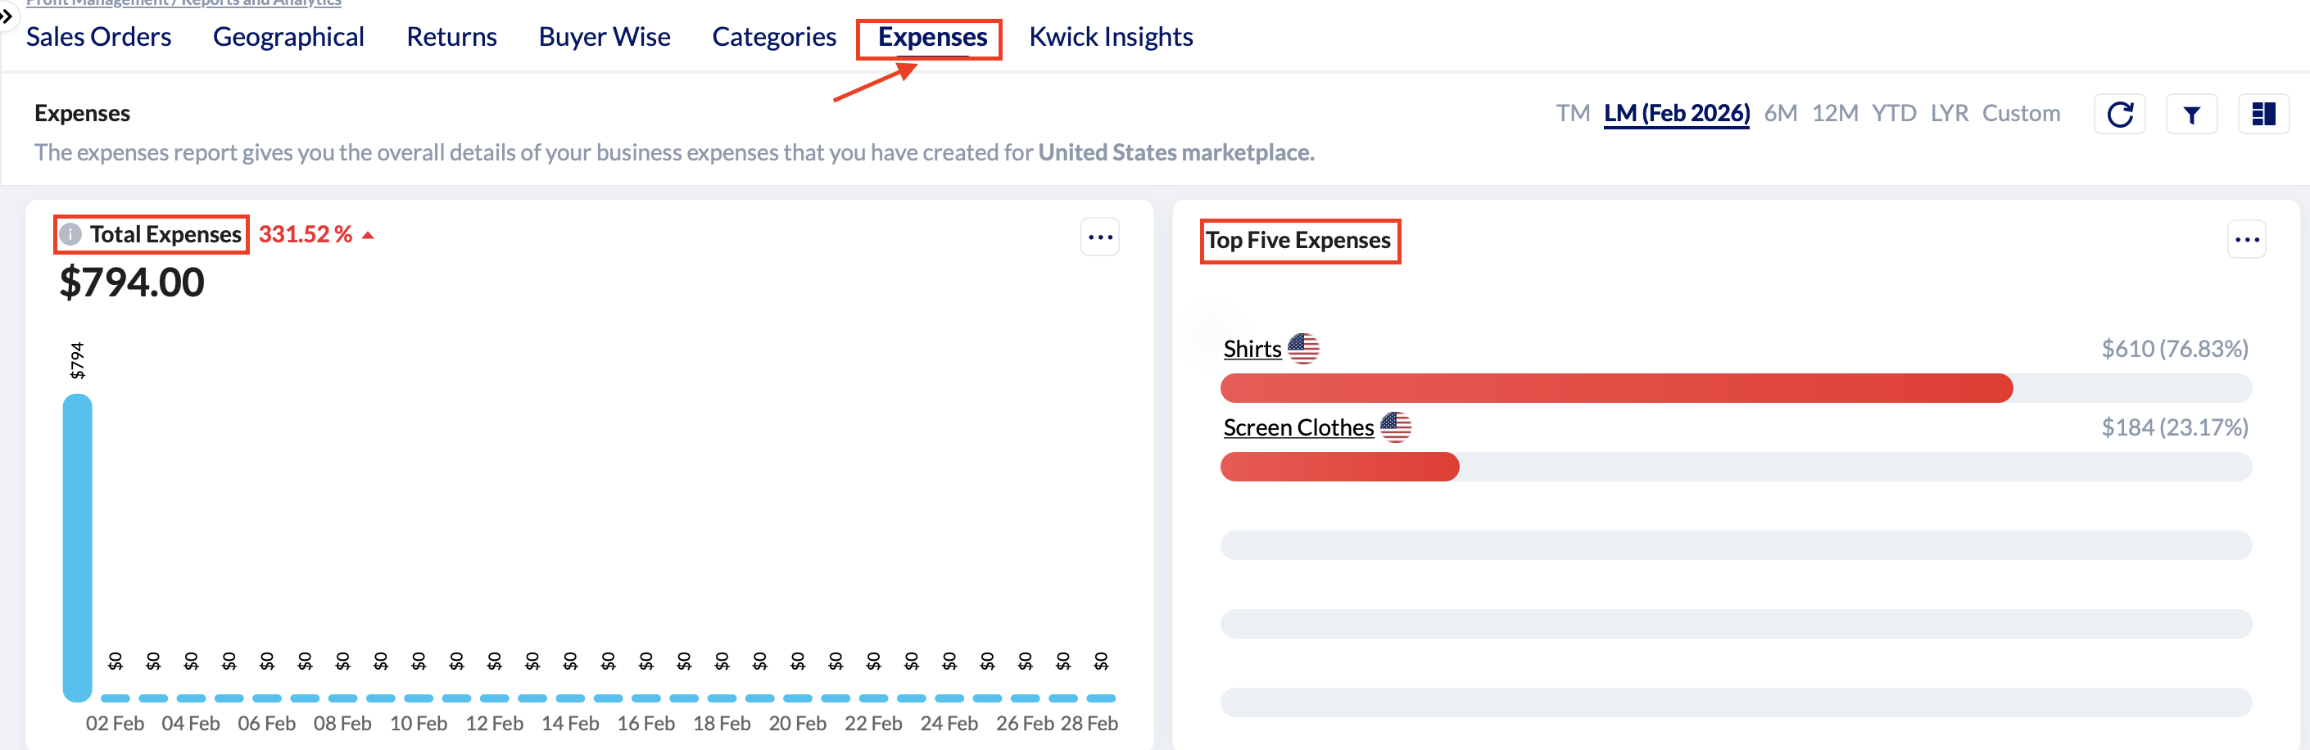The width and height of the screenshot is (2310, 750).
Task: Go to the Returns tab
Action: pyautogui.click(x=451, y=37)
